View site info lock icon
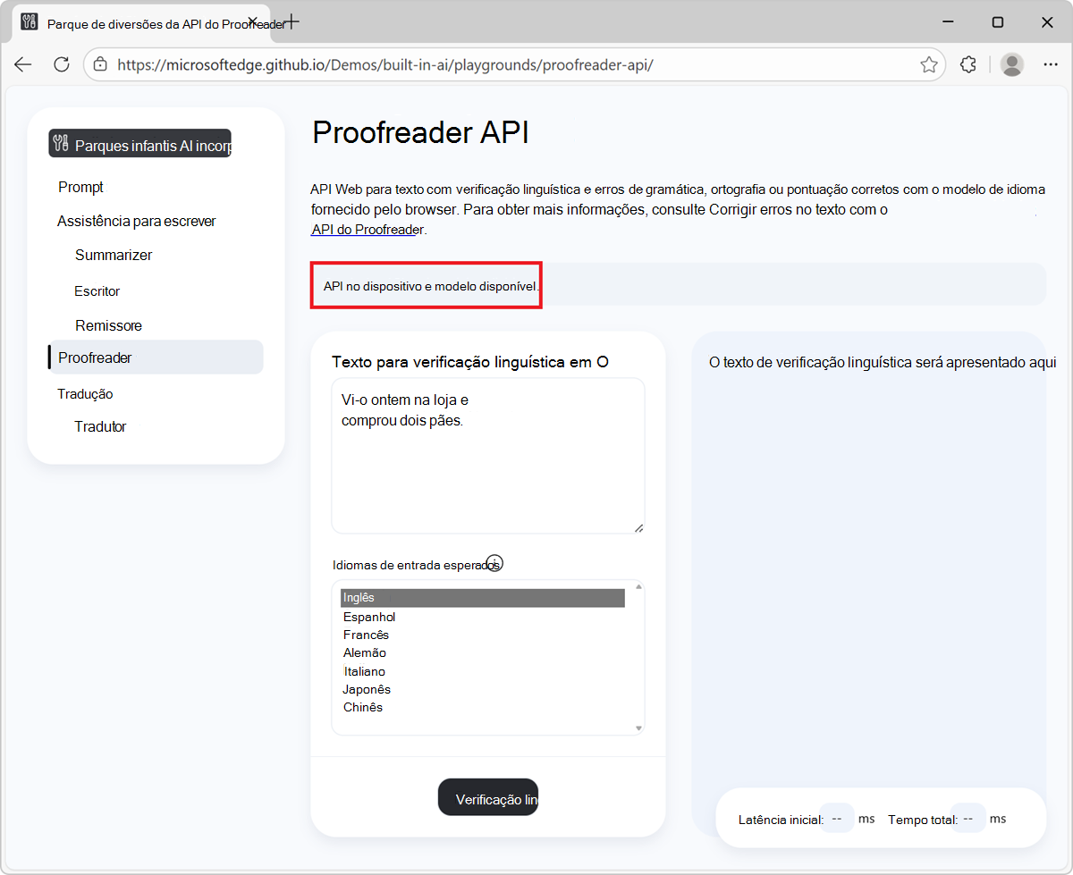 pyautogui.click(x=100, y=64)
